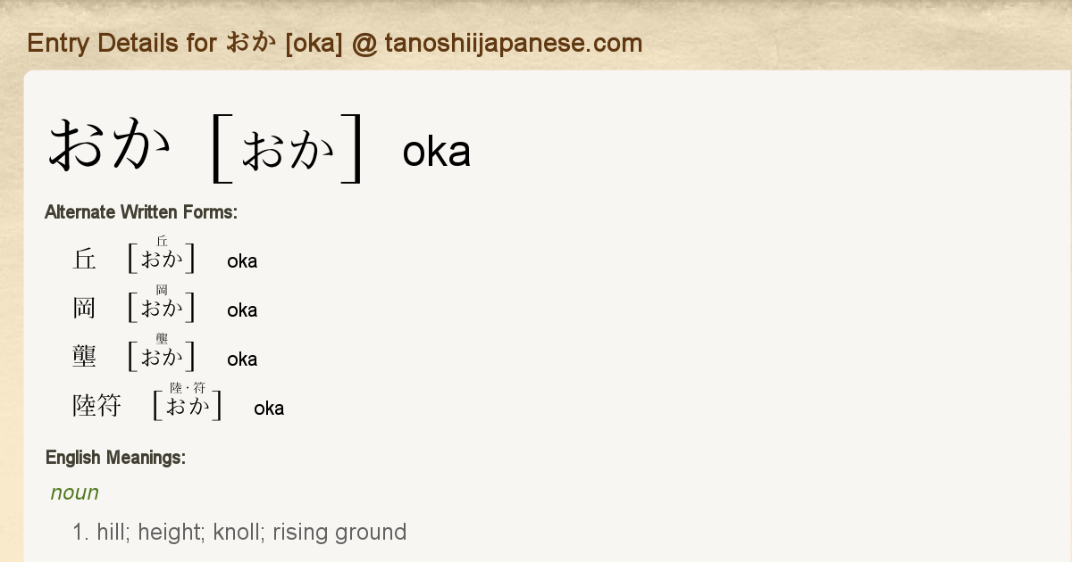Click the furigana reading beside 陸符

click(188, 406)
